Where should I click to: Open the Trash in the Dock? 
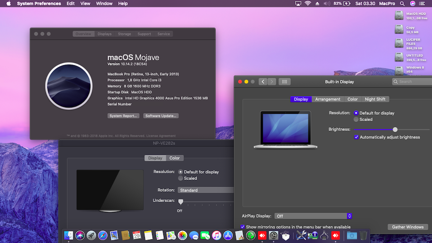[x=364, y=235]
